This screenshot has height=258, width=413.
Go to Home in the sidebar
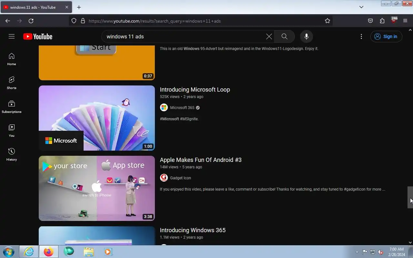(x=12, y=59)
